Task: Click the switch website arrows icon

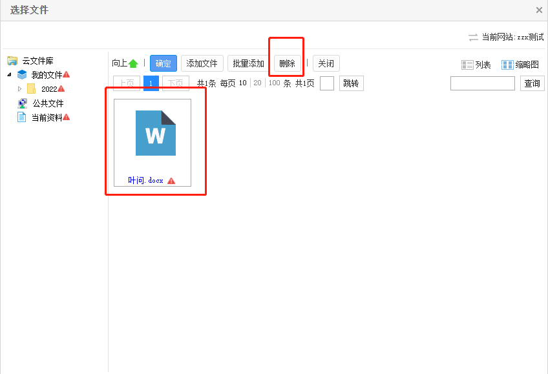Action: point(473,37)
